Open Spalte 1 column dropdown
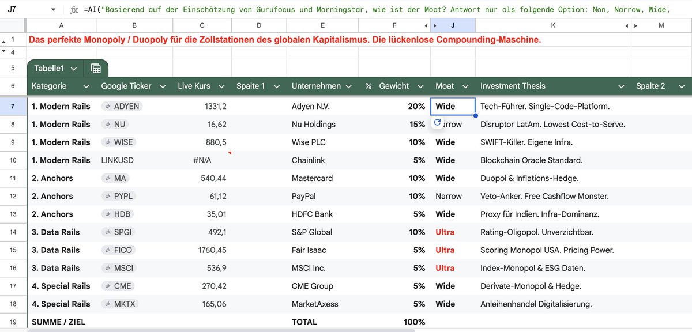The width and height of the screenshot is (692, 332). [277, 86]
